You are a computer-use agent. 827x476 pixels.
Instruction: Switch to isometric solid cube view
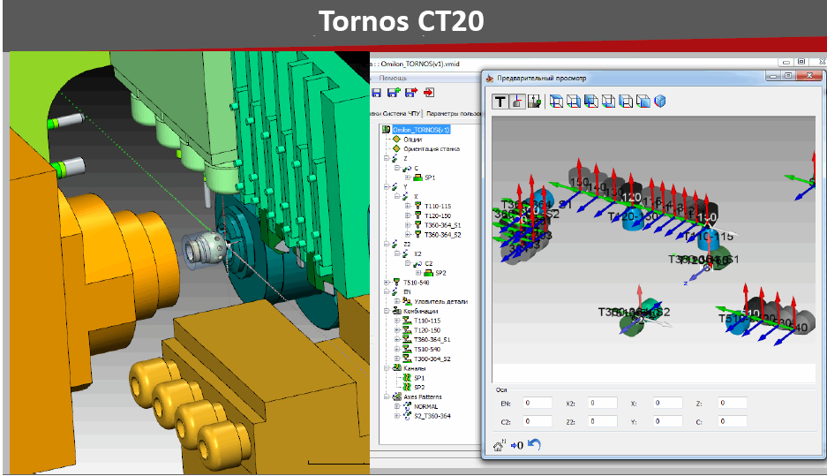(660, 102)
